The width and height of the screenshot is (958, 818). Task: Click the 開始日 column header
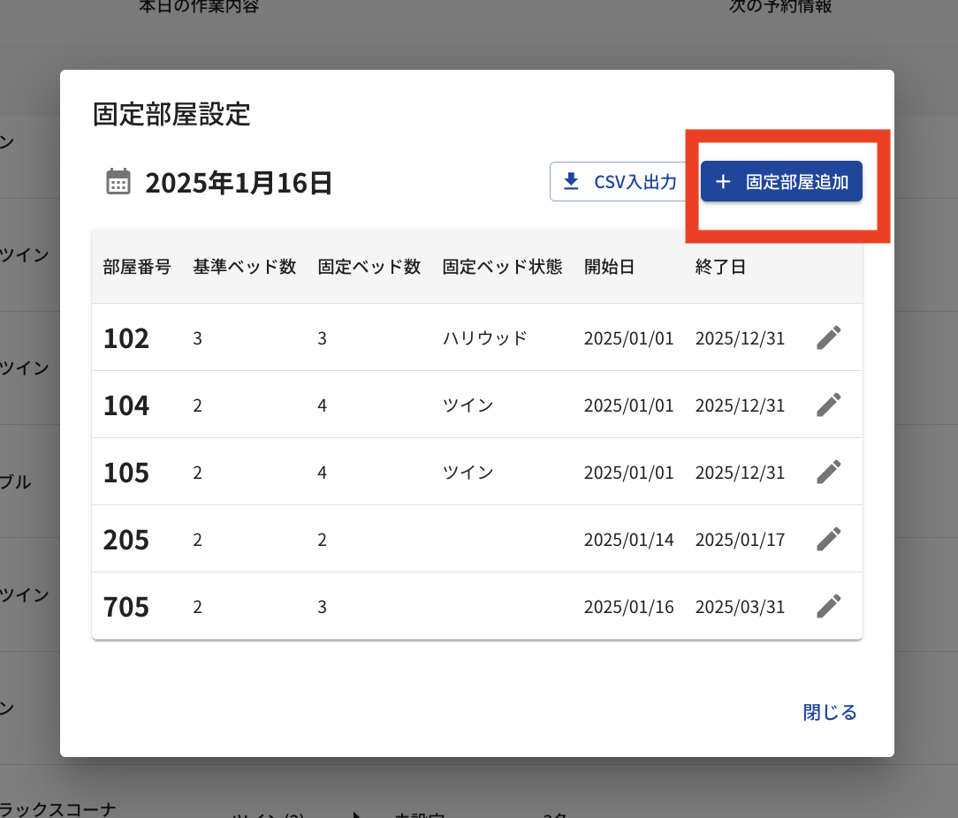click(609, 267)
